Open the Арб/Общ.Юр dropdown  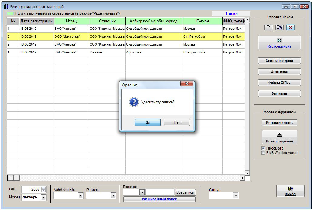[x=80, y=196]
